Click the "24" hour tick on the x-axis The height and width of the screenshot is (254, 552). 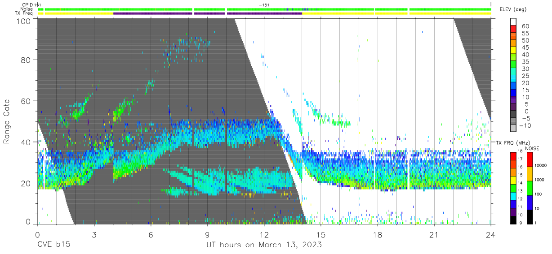(x=490, y=234)
